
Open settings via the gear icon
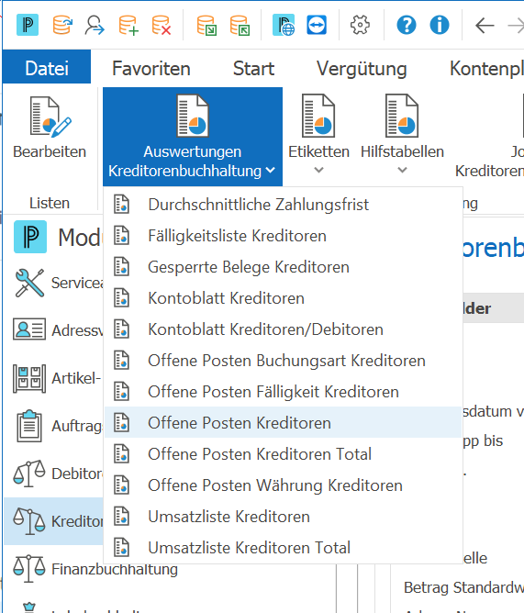pos(360,25)
